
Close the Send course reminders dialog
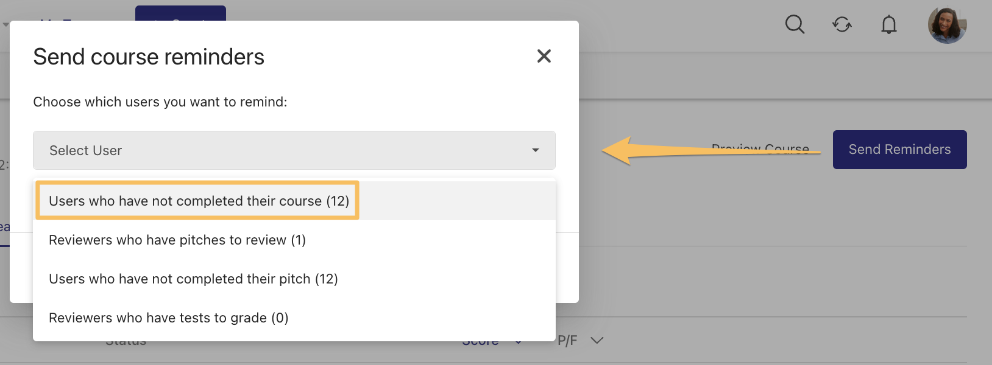(544, 56)
